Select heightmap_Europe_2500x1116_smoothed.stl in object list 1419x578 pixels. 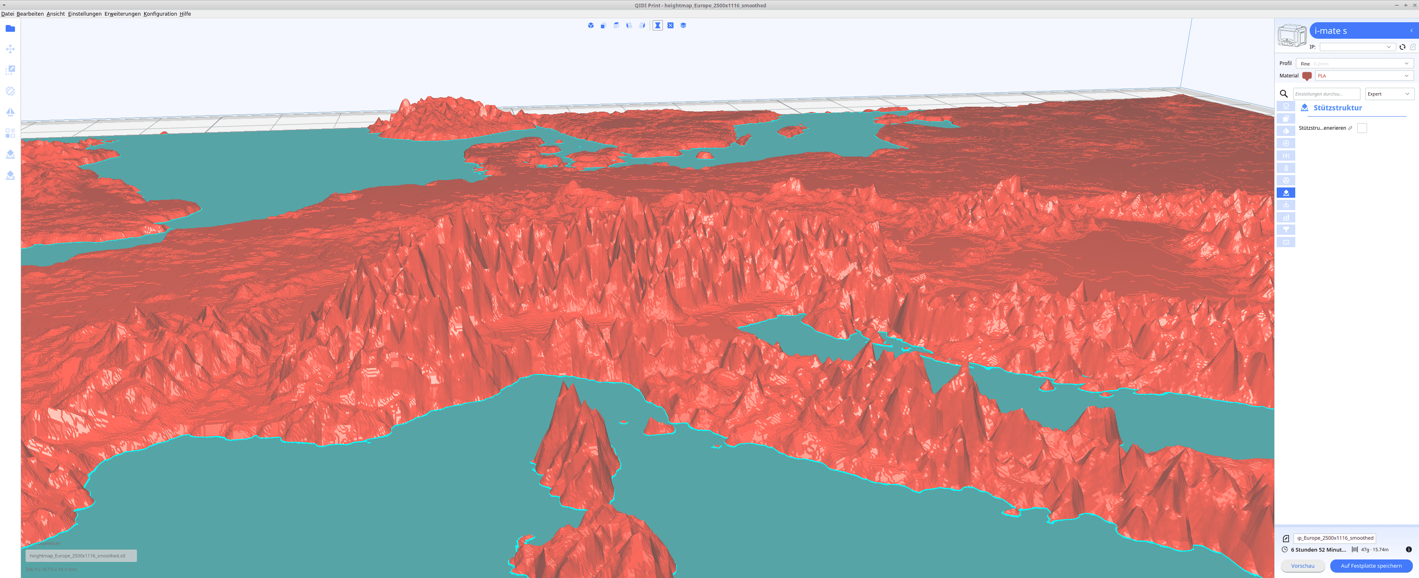coord(81,556)
